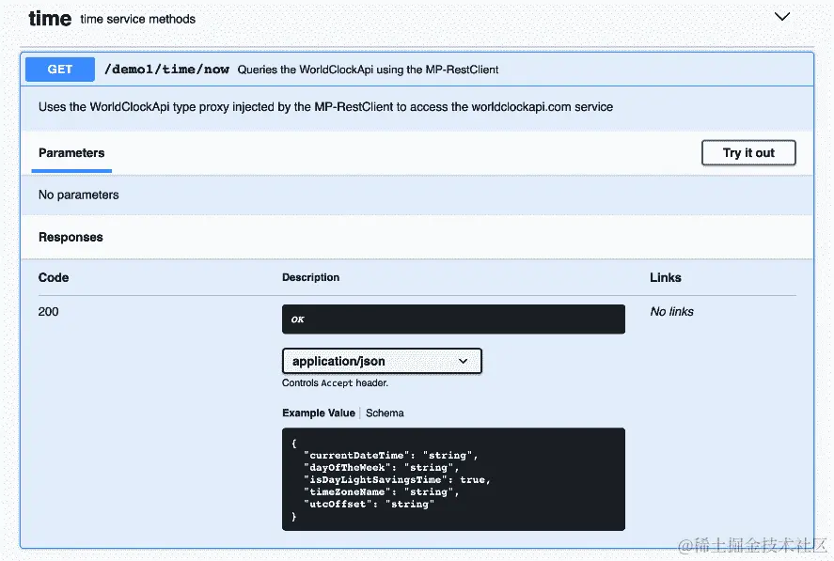Screen dimensions: 834x561
Task: Click the No links text
Action: pyautogui.click(x=671, y=312)
